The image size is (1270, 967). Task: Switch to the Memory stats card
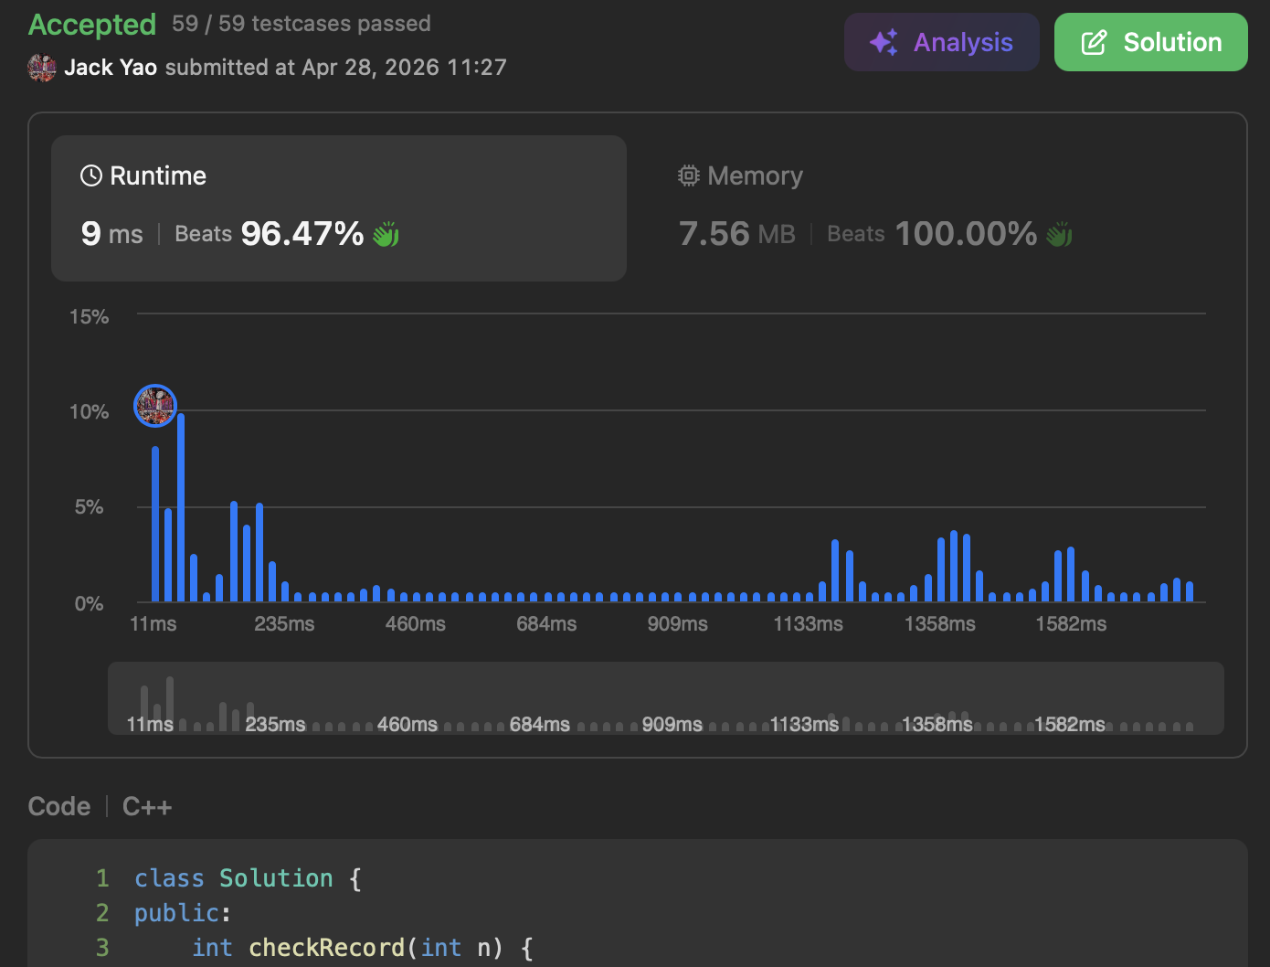click(937, 208)
